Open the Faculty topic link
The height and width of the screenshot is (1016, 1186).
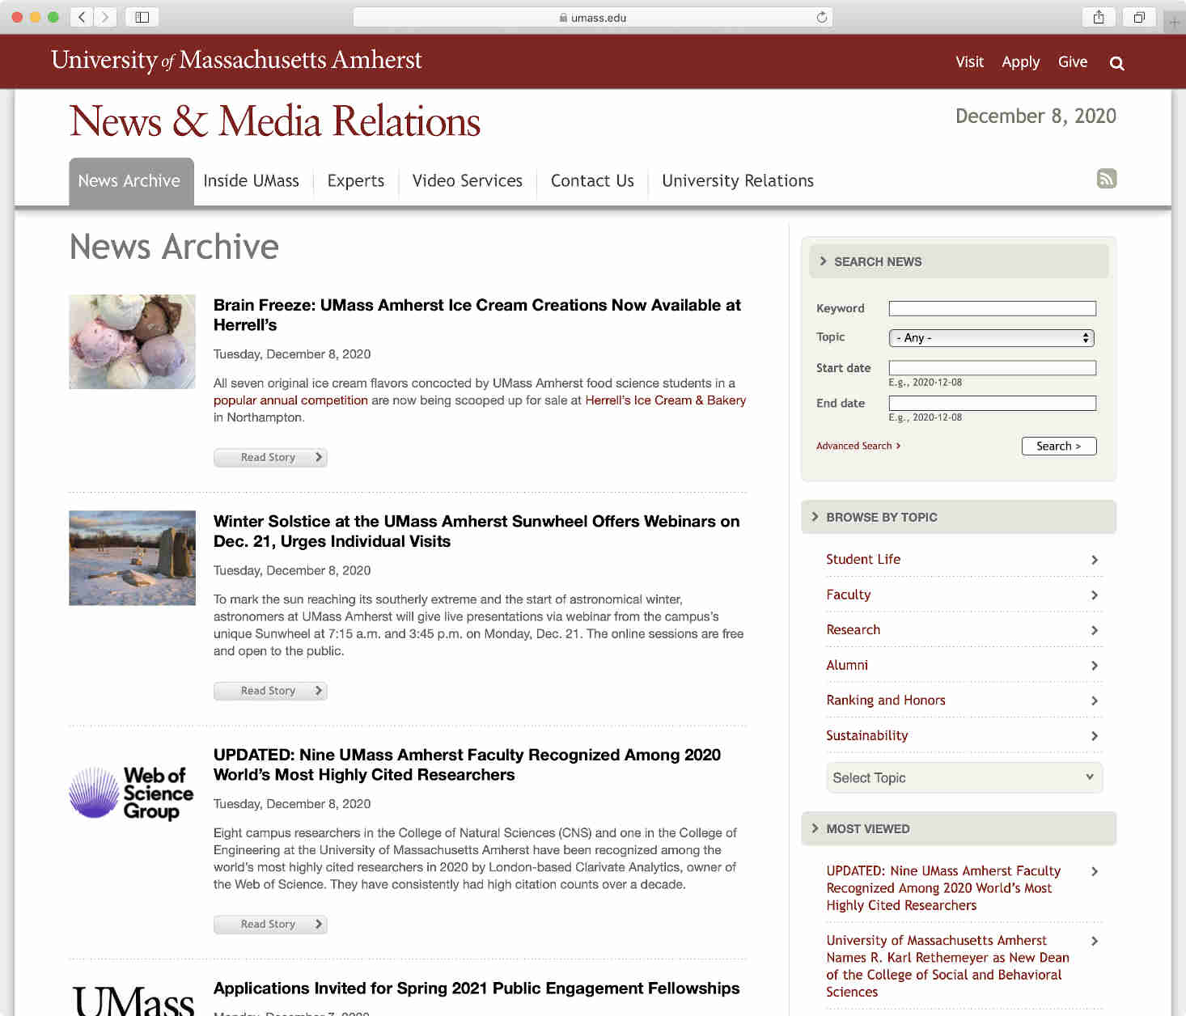coord(848,595)
